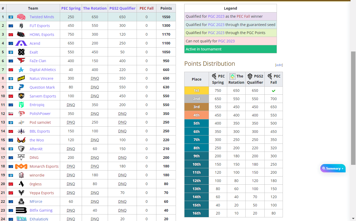Viewport: 356px width, 221px height.
Task: Click the PGS2 Qualifier column header
Action: pos(122,8)
